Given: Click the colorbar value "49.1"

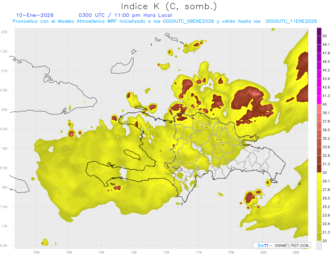Looking at the screenshot, I should [326, 44].
